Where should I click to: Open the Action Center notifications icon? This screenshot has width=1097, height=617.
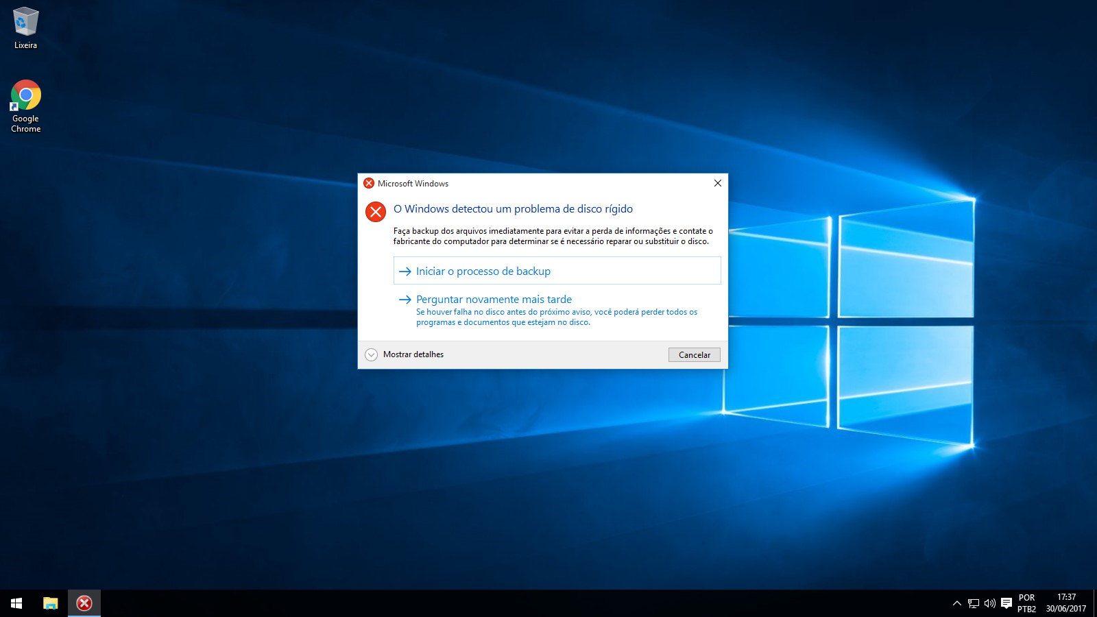pos(1006,603)
